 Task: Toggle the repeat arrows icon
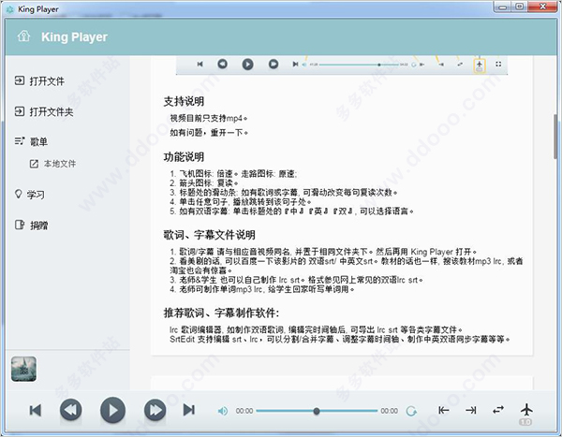click(498, 410)
